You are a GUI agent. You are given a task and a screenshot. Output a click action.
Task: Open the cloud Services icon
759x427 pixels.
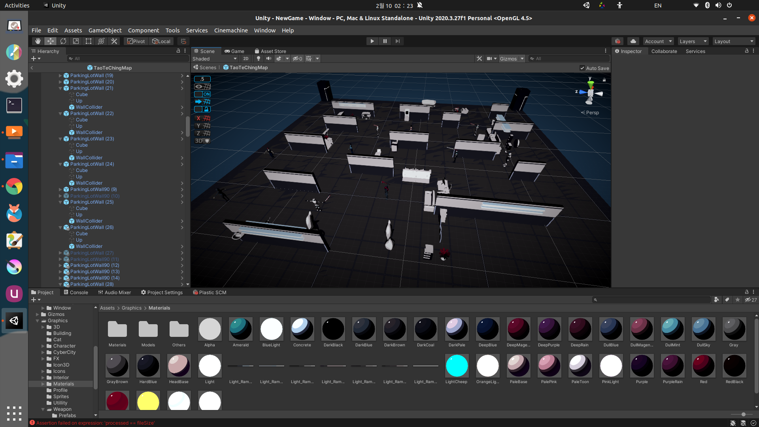click(x=633, y=41)
